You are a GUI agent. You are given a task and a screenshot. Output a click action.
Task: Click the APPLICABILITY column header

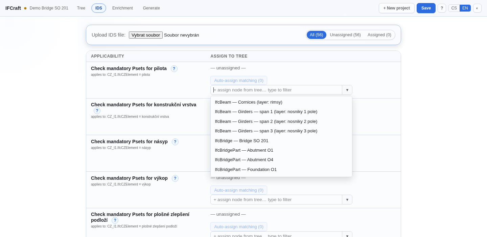108,56
